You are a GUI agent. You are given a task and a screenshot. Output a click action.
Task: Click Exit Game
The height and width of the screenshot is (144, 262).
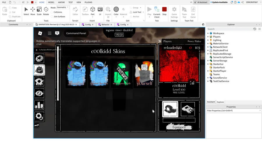pos(193,12)
